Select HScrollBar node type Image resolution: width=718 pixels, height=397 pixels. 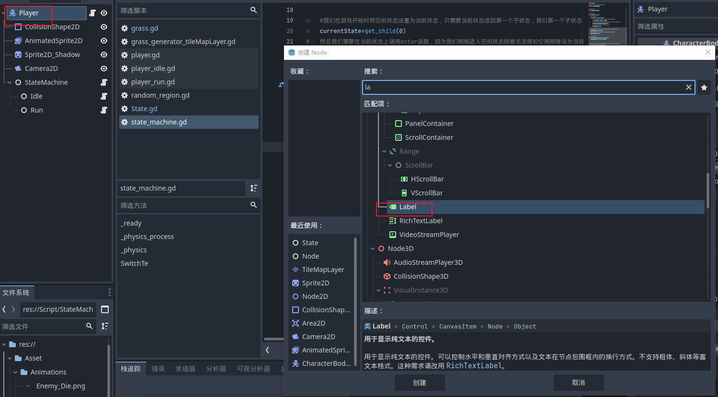pyautogui.click(x=427, y=179)
